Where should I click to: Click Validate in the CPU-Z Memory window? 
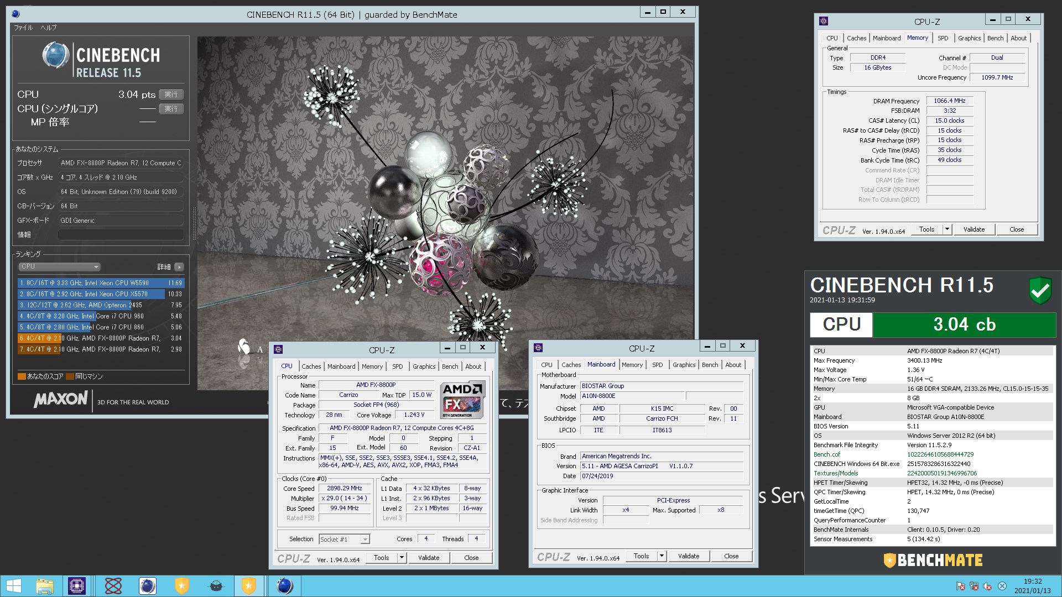(974, 229)
